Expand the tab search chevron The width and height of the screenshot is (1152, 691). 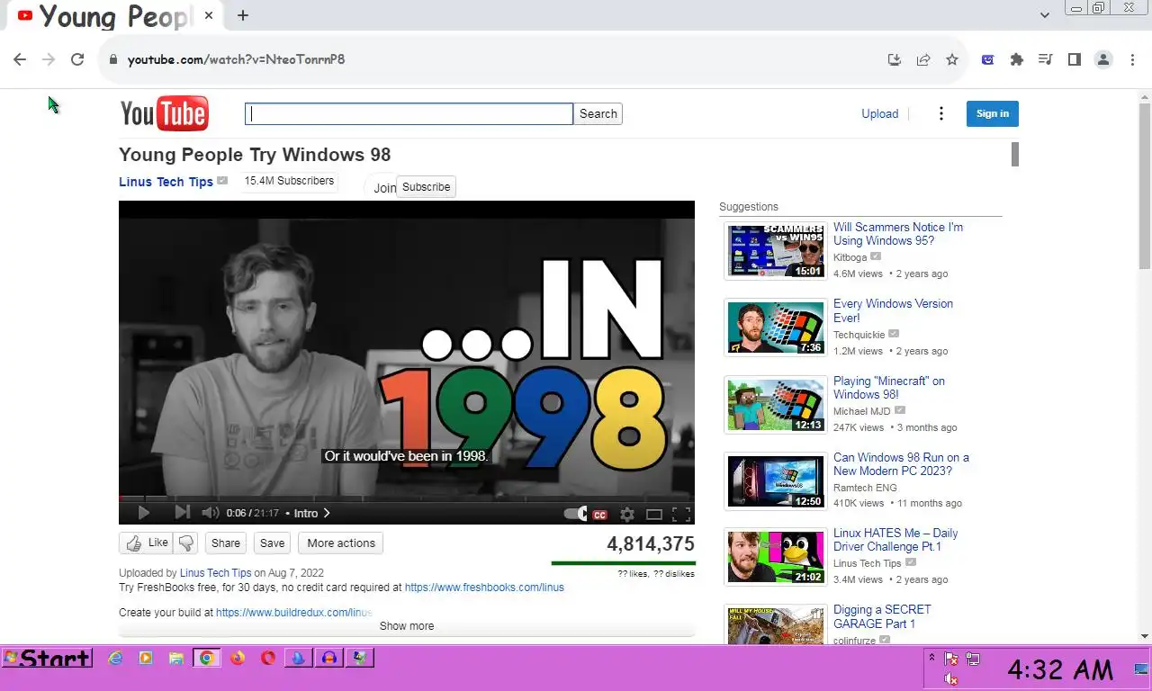coord(1045,15)
